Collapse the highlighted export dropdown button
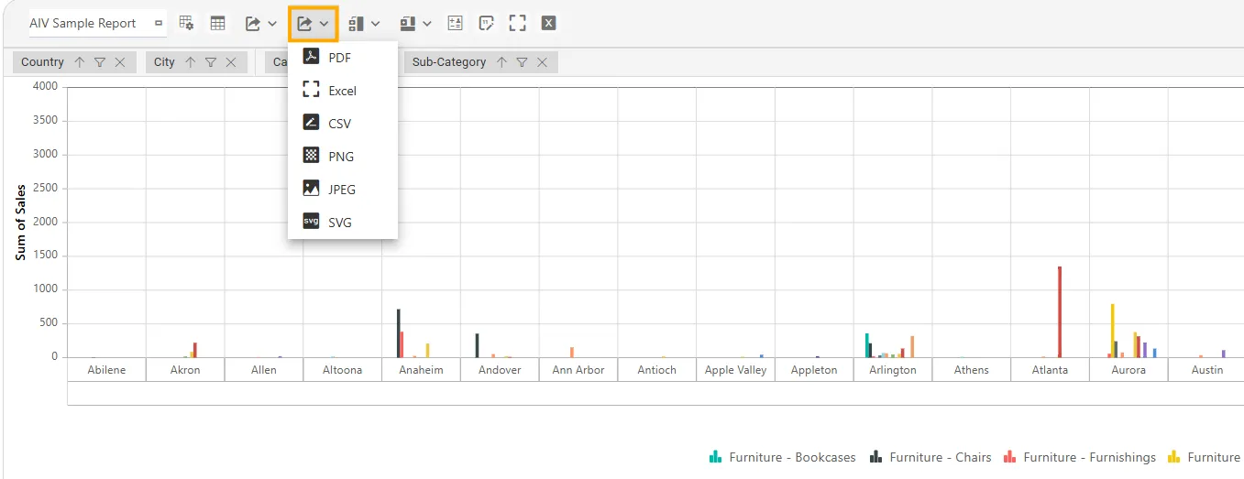 pyautogui.click(x=314, y=23)
